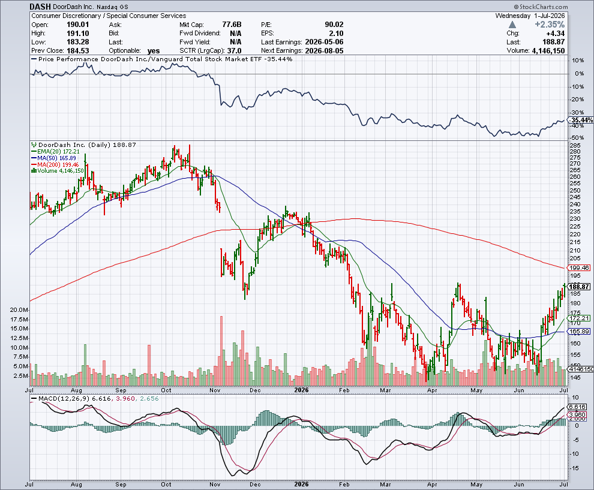This screenshot has width=594, height=490.
Task: Click the MACD(12,26,9) legend label
Action: tap(64, 399)
